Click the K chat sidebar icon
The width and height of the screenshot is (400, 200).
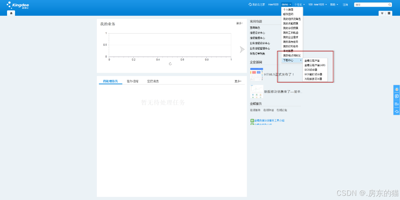(x=397, y=97)
